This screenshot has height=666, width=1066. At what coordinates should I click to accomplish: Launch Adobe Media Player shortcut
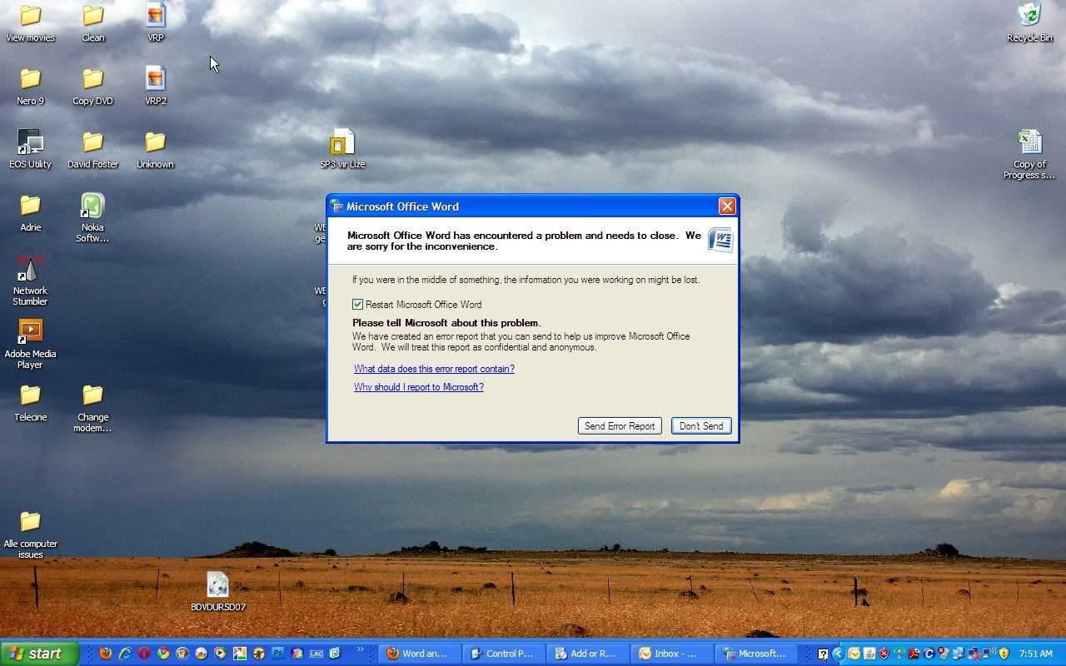click(x=30, y=344)
